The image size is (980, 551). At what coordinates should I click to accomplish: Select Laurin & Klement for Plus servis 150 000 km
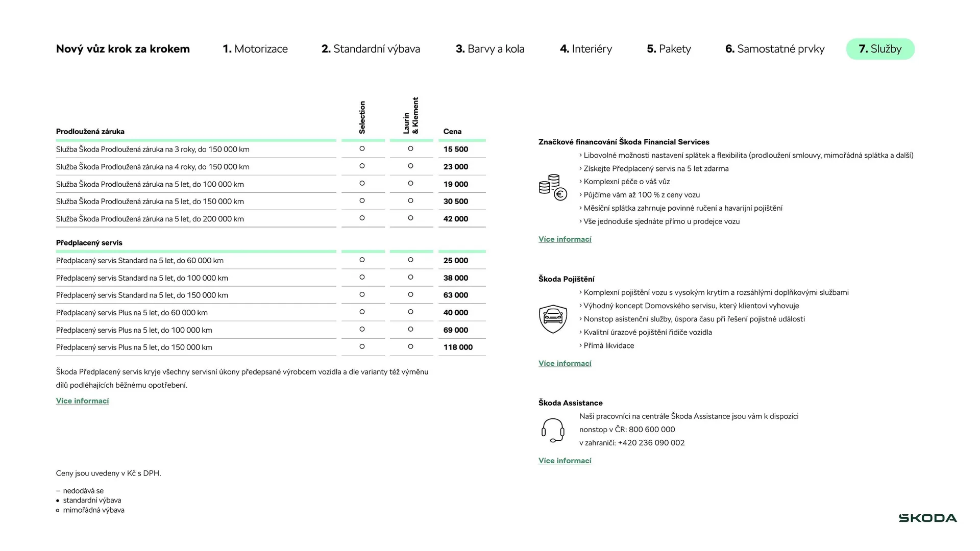click(411, 347)
